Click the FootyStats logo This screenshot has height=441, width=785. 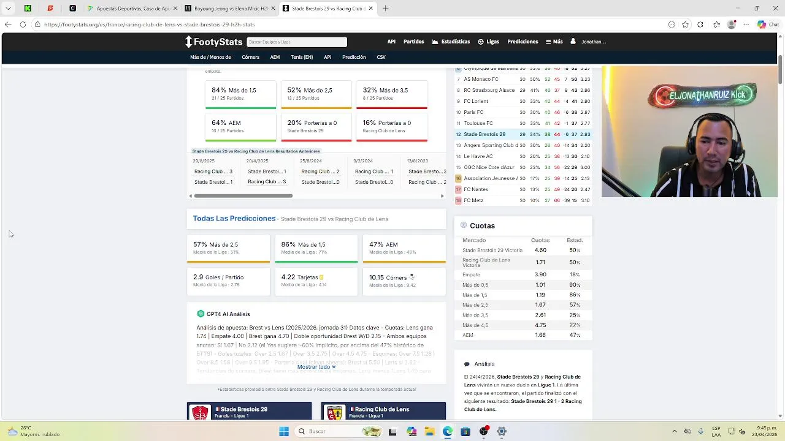pyautogui.click(x=214, y=42)
